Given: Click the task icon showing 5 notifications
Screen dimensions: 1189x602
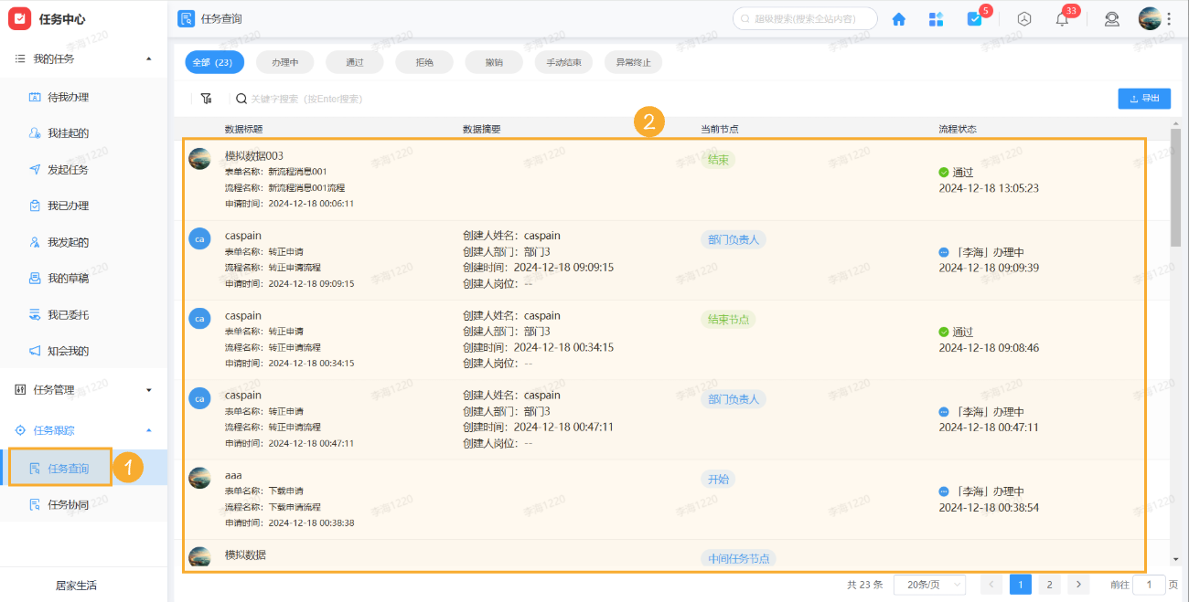Looking at the screenshot, I should pos(975,18).
